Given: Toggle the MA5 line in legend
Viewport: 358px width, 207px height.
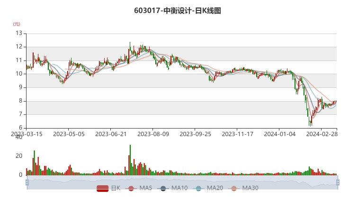Looking at the screenshot, I should pos(139,188).
